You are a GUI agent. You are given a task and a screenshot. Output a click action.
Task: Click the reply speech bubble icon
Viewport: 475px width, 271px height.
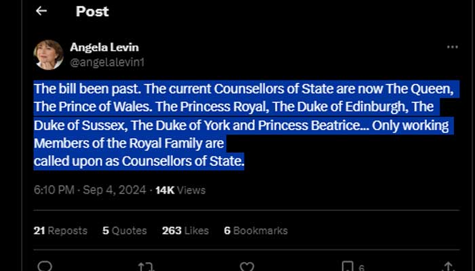click(45, 266)
